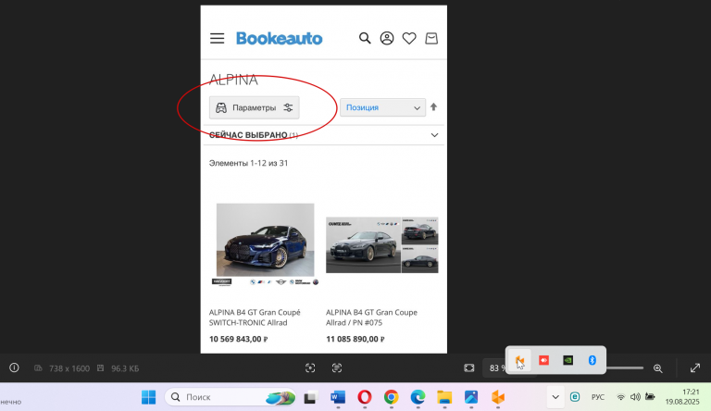Viewport: 711px width, 411px height.
Task: Click the price 11 085 890,00 ₽
Action: [x=355, y=339]
